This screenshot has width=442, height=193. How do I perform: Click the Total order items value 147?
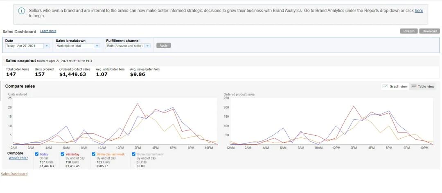[x=11, y=74]
